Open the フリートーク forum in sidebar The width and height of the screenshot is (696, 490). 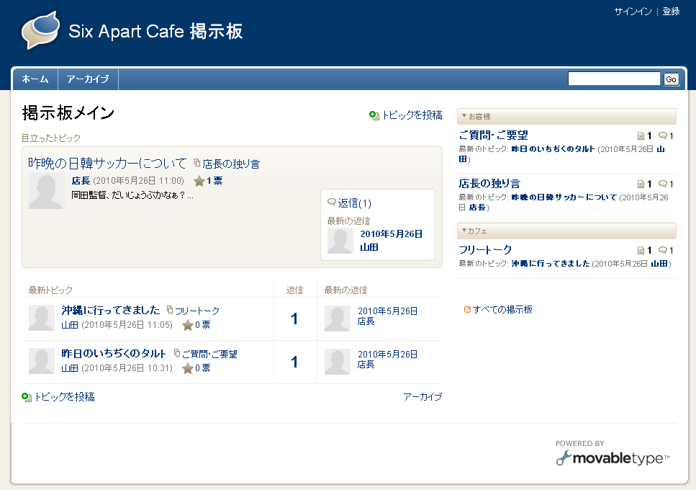485,249
